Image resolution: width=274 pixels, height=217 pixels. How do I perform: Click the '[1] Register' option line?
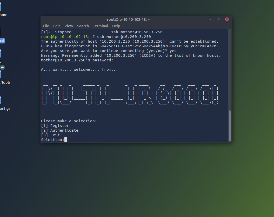click(55, 126)
